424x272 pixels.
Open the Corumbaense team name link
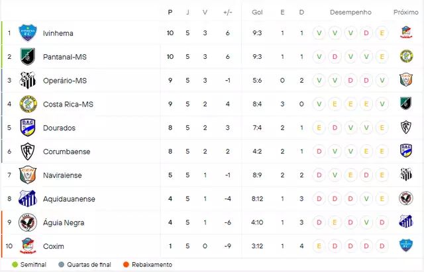66,152
